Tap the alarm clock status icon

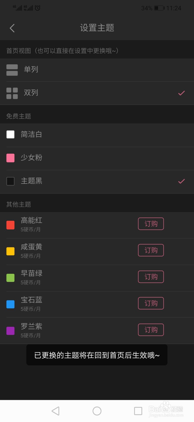click(x=38, y=8)
